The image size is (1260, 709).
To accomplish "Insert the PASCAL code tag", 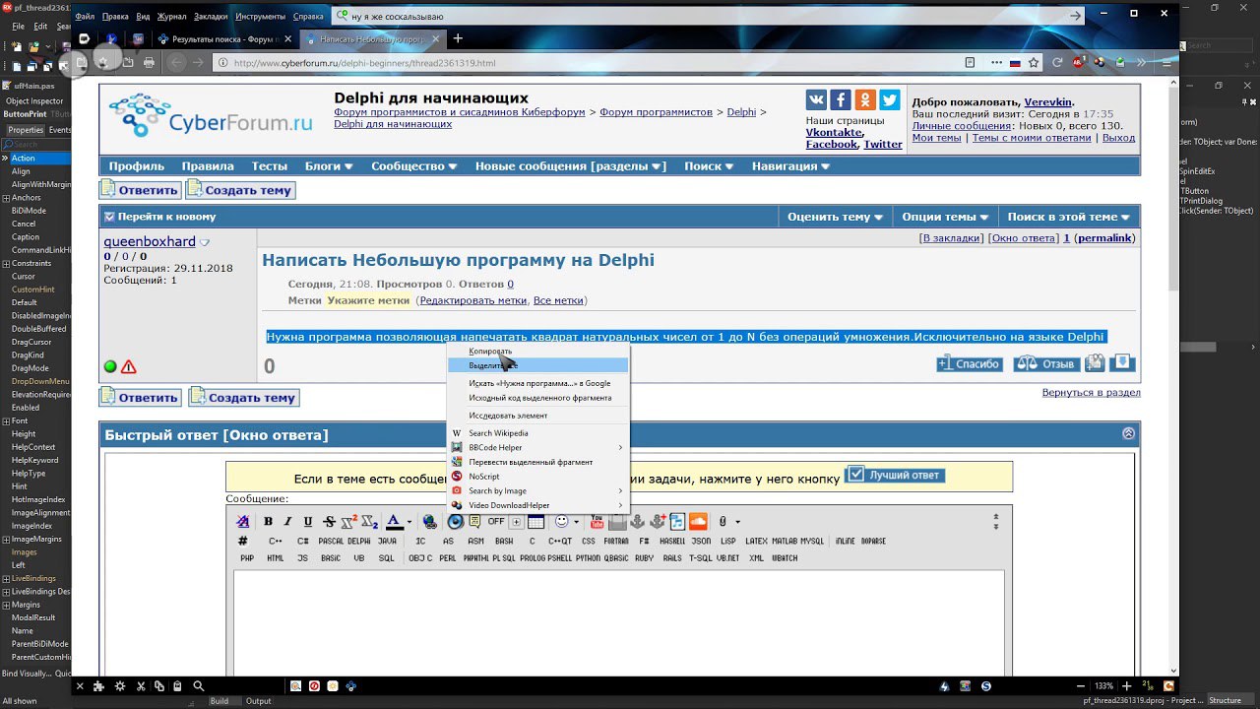I will [331, 542].
